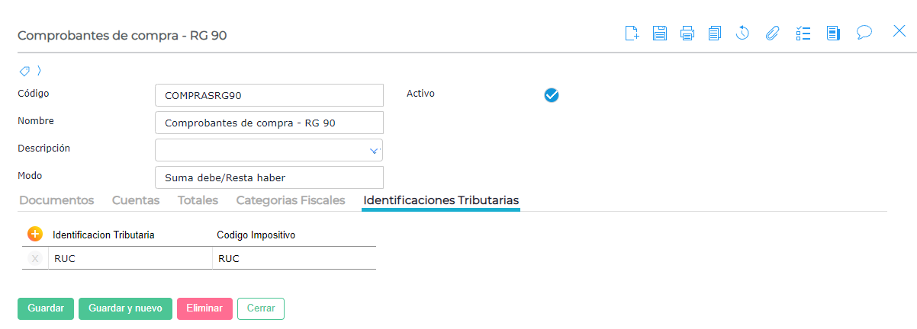Click the printer icon
Screen dimensions: 917x329
[687, 33]
